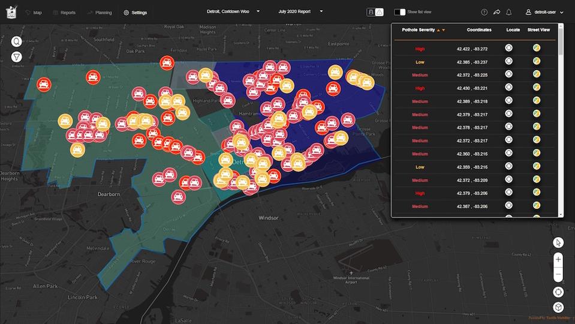Click the recenter location target icon
575x324 pixels.
coord(558,292)
